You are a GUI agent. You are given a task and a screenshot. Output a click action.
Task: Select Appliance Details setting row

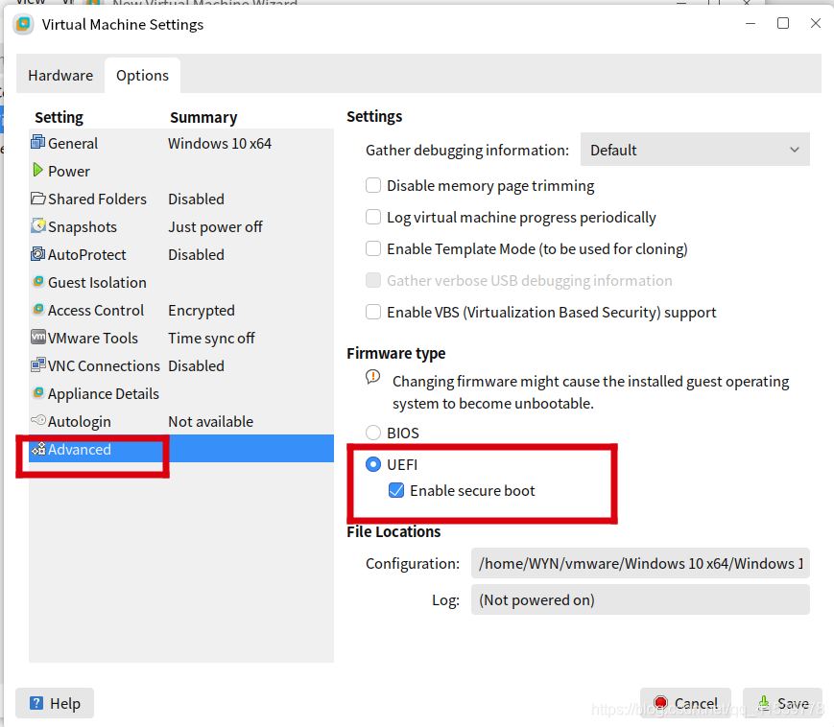181,393
